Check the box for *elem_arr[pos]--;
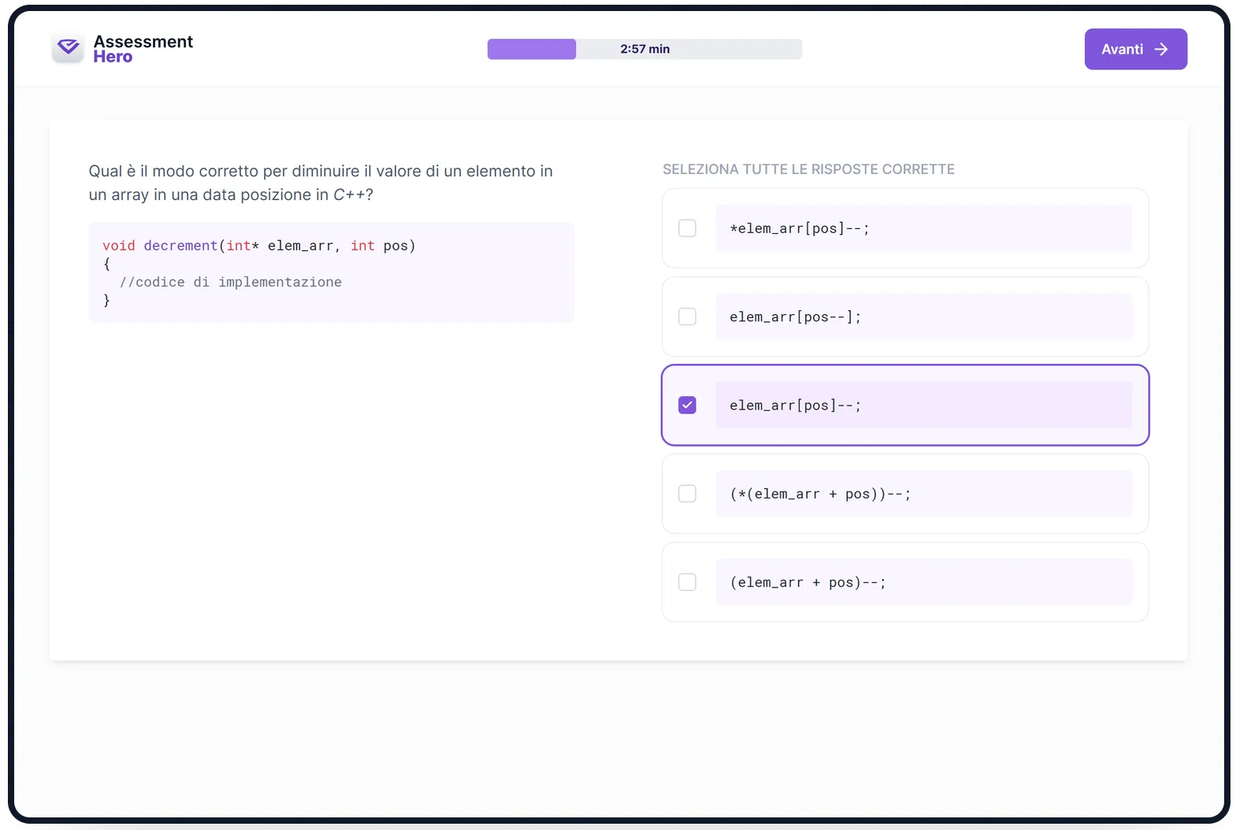 point(687,228)
